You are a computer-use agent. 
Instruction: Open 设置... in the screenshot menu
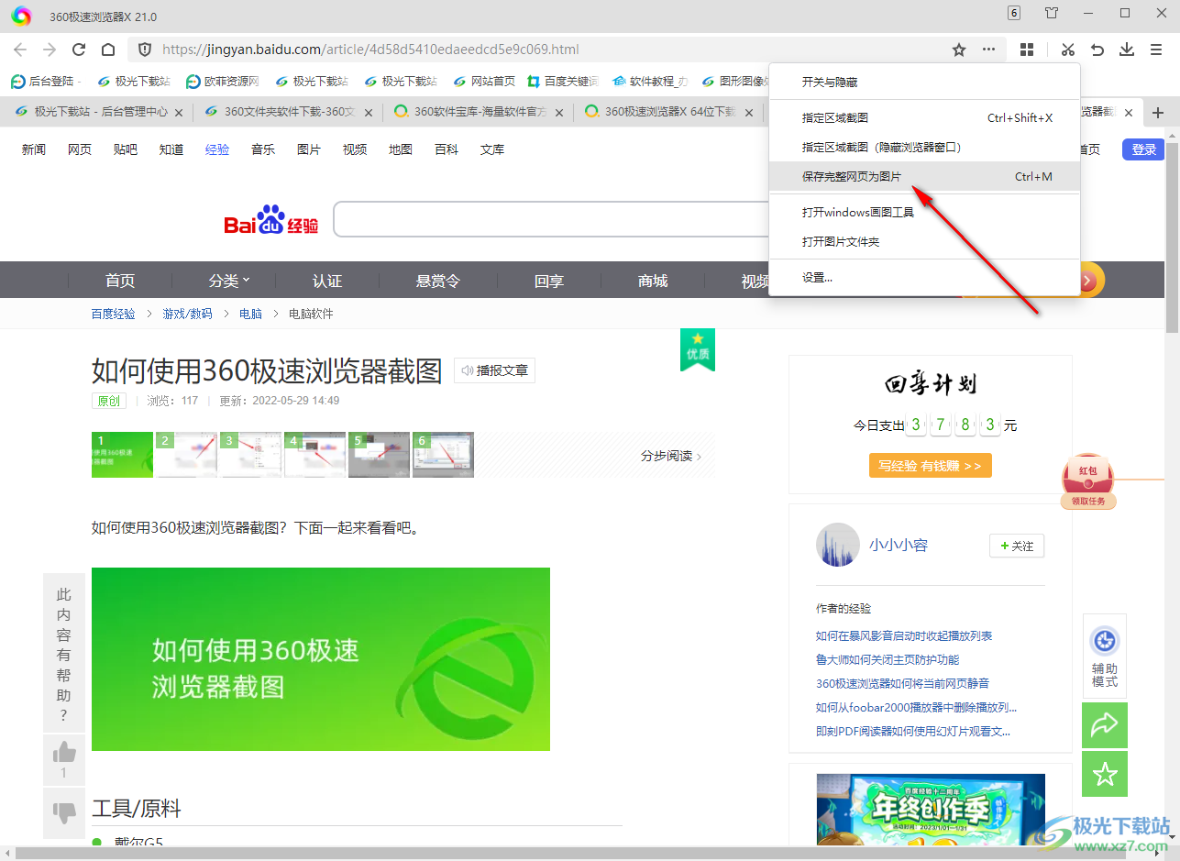pos(924,278)
